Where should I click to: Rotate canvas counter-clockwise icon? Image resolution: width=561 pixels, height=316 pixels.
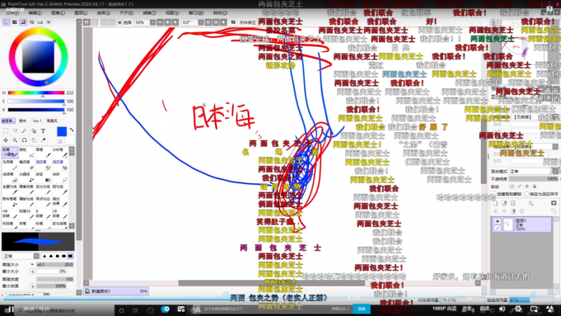pyautogui.click(x=208, y=22)
